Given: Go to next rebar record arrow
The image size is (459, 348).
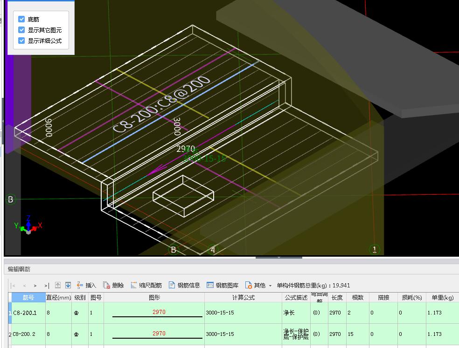Looking at the screenshot, I should click(x=35, y=286).
